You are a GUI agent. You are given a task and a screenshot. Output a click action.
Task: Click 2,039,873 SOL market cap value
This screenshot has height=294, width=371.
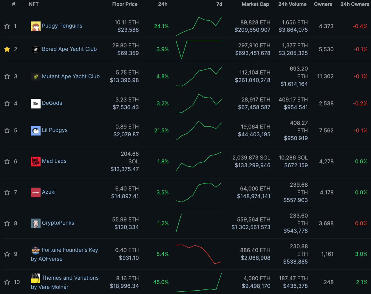point(251,157)
